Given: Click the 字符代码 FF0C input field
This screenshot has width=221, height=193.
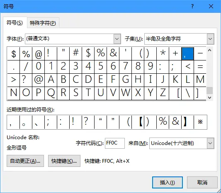Looking at the screenshot, I should [x=115, y=143].
